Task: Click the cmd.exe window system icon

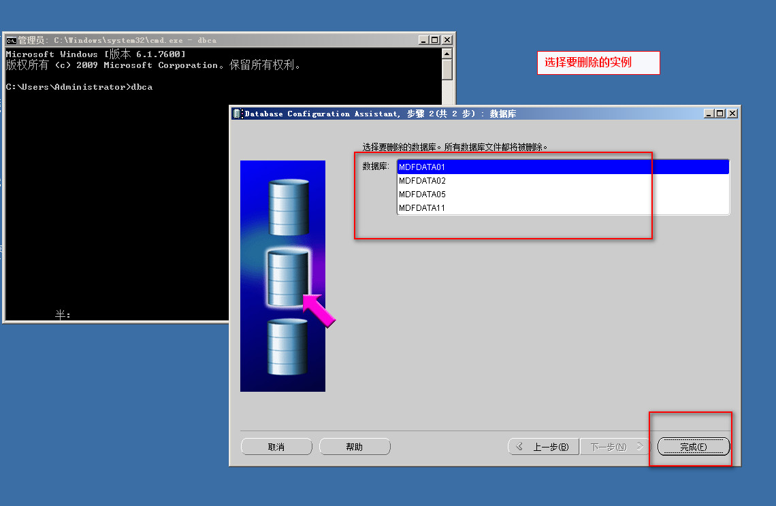Action: point(11,40)
